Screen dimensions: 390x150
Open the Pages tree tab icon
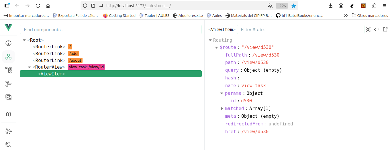[8, 70]
